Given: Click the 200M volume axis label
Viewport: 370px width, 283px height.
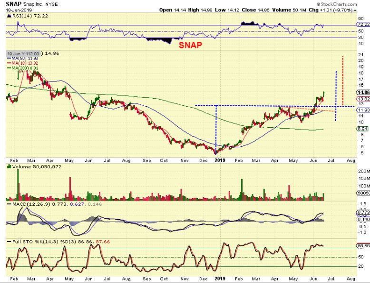Looking at the screenshot, I should coord(364,171).
